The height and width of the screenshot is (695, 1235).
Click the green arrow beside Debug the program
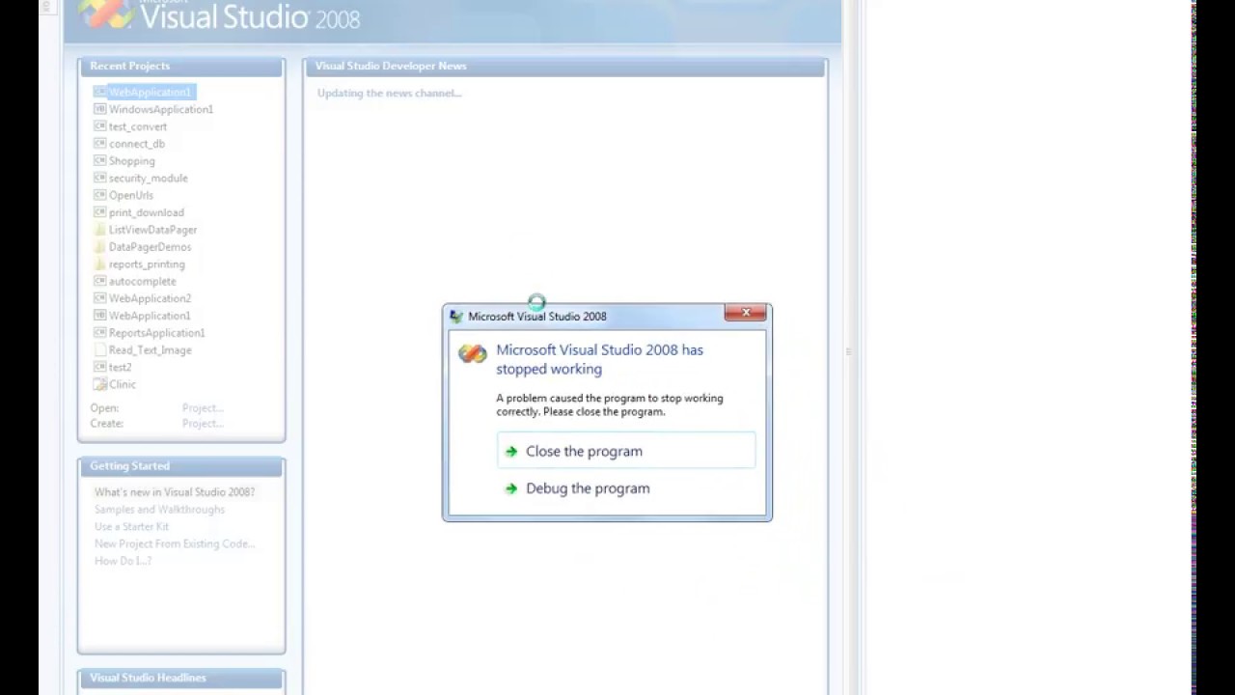pyautogui.click(x=511, y=488)
